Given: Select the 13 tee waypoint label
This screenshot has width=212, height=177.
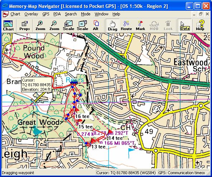Looking at the screenshot, I should pyautogui.click(x=98, y=147).
